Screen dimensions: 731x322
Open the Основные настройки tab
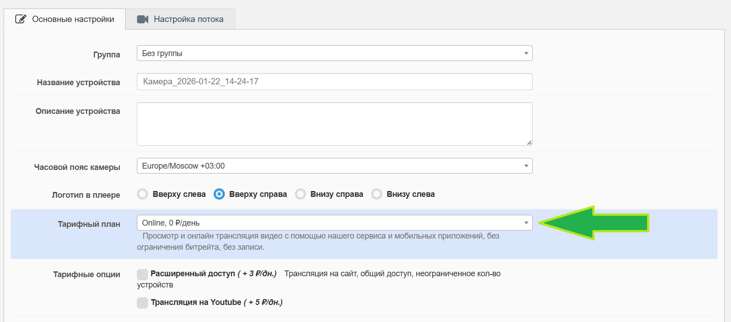click(x=65, y=19)
